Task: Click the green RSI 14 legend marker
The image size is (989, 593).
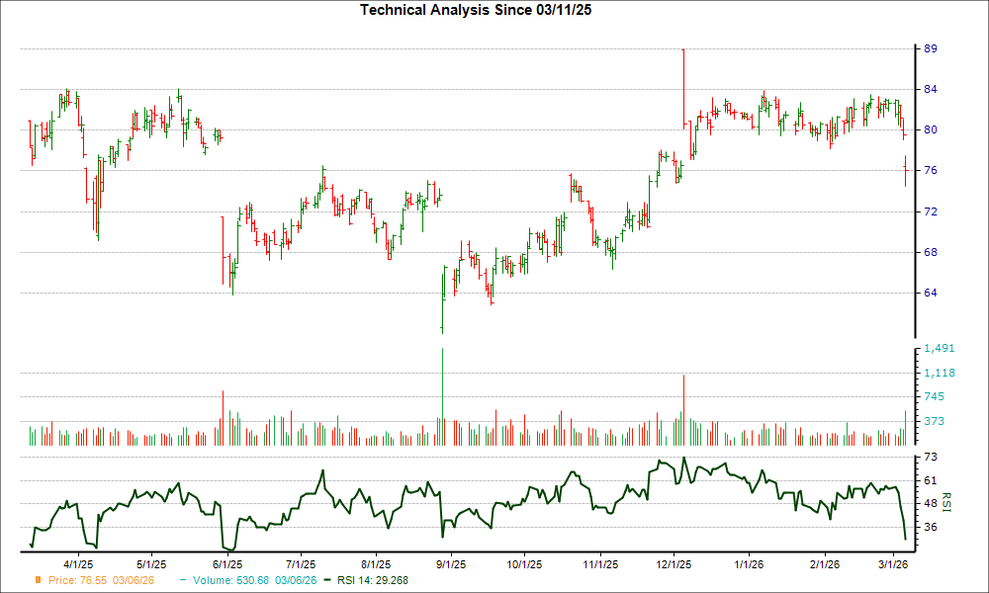Action: tap(326, 581)
